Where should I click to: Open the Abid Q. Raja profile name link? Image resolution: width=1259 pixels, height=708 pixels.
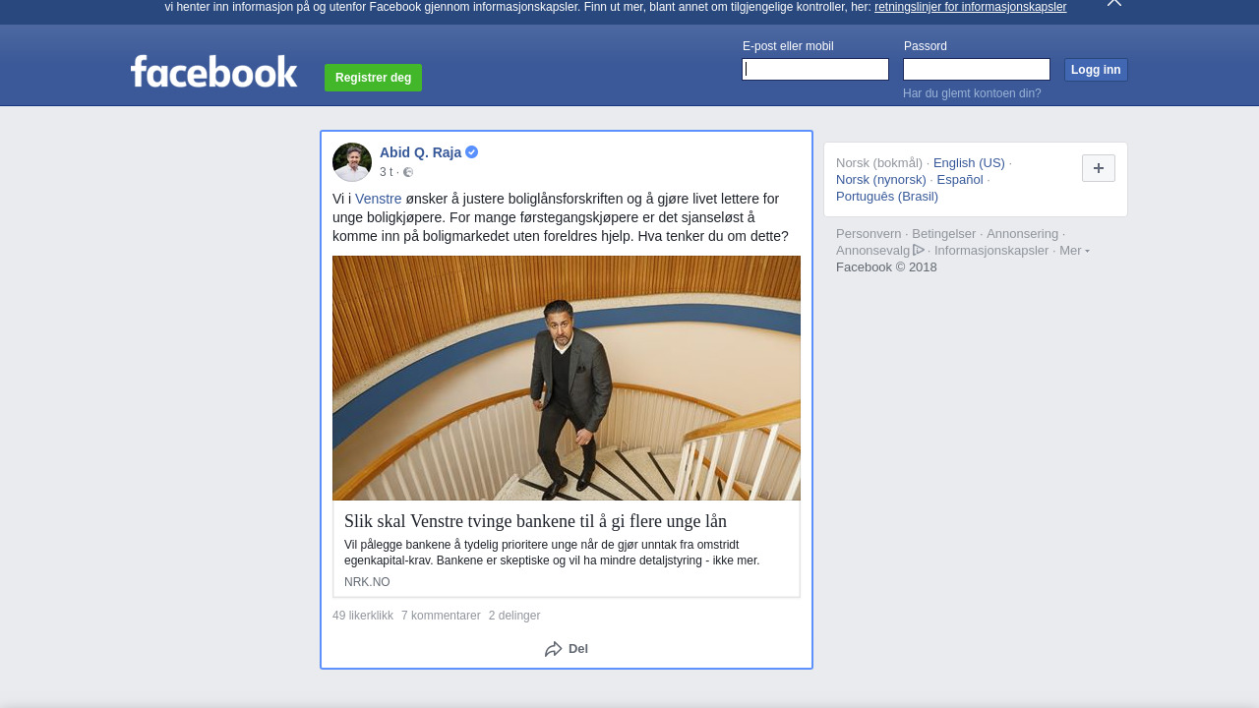420,152
